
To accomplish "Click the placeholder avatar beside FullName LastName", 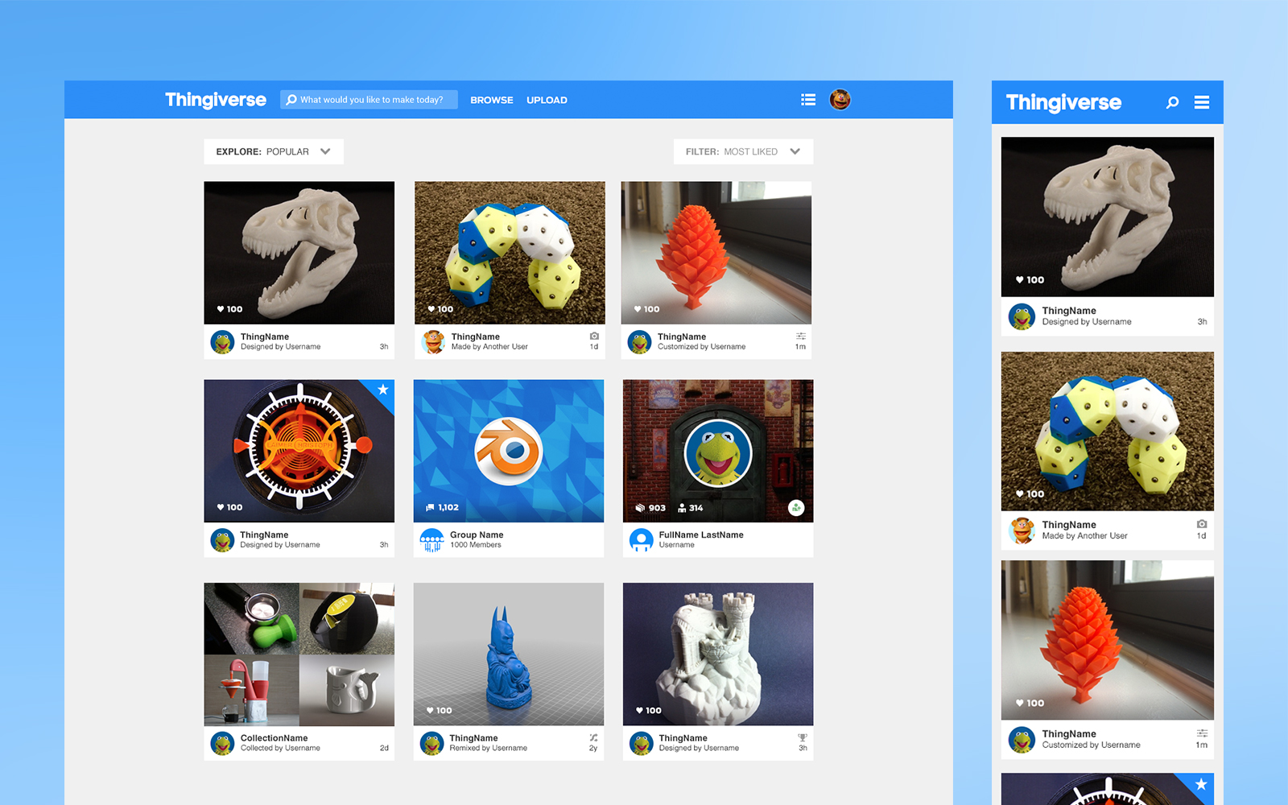I will click(x=642, y=540).
